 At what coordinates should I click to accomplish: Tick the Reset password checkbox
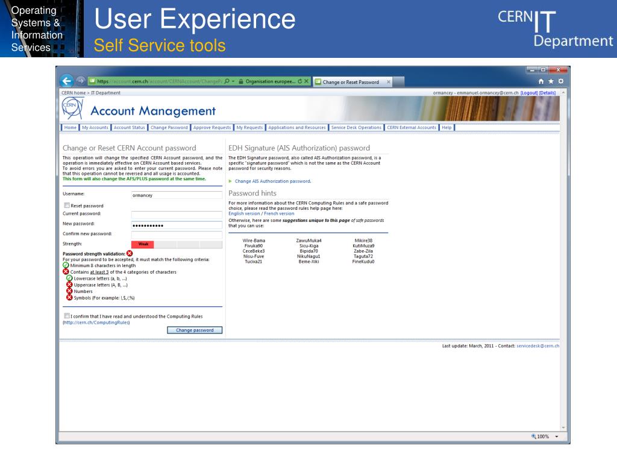click(x=67, y=205)
